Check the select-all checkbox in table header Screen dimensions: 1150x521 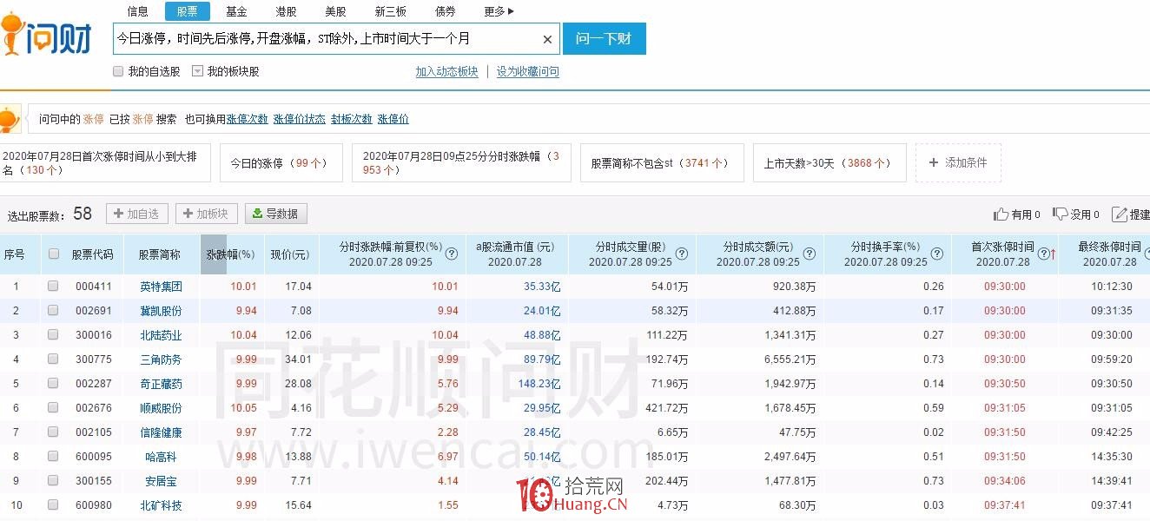pyautogui.click(x=54, y=254)
